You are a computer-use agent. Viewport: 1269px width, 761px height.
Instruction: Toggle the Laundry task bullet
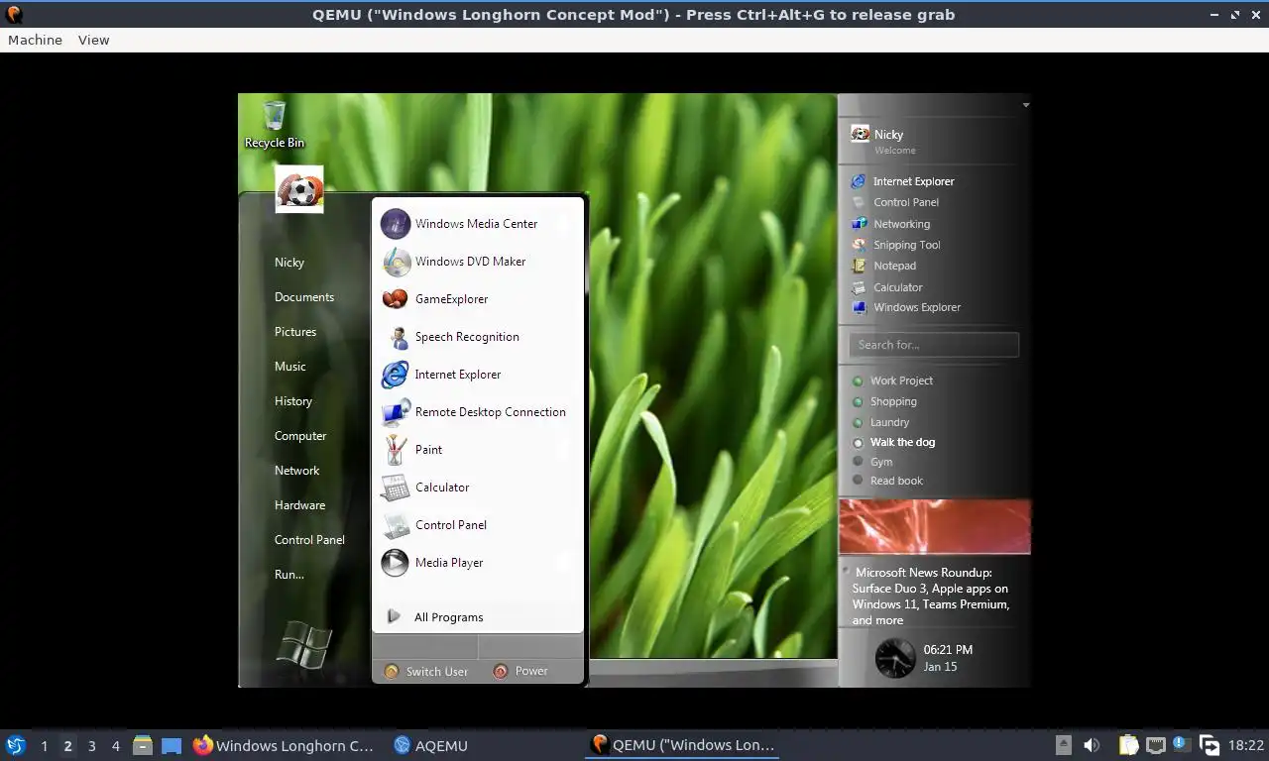[x=858, y=422]
